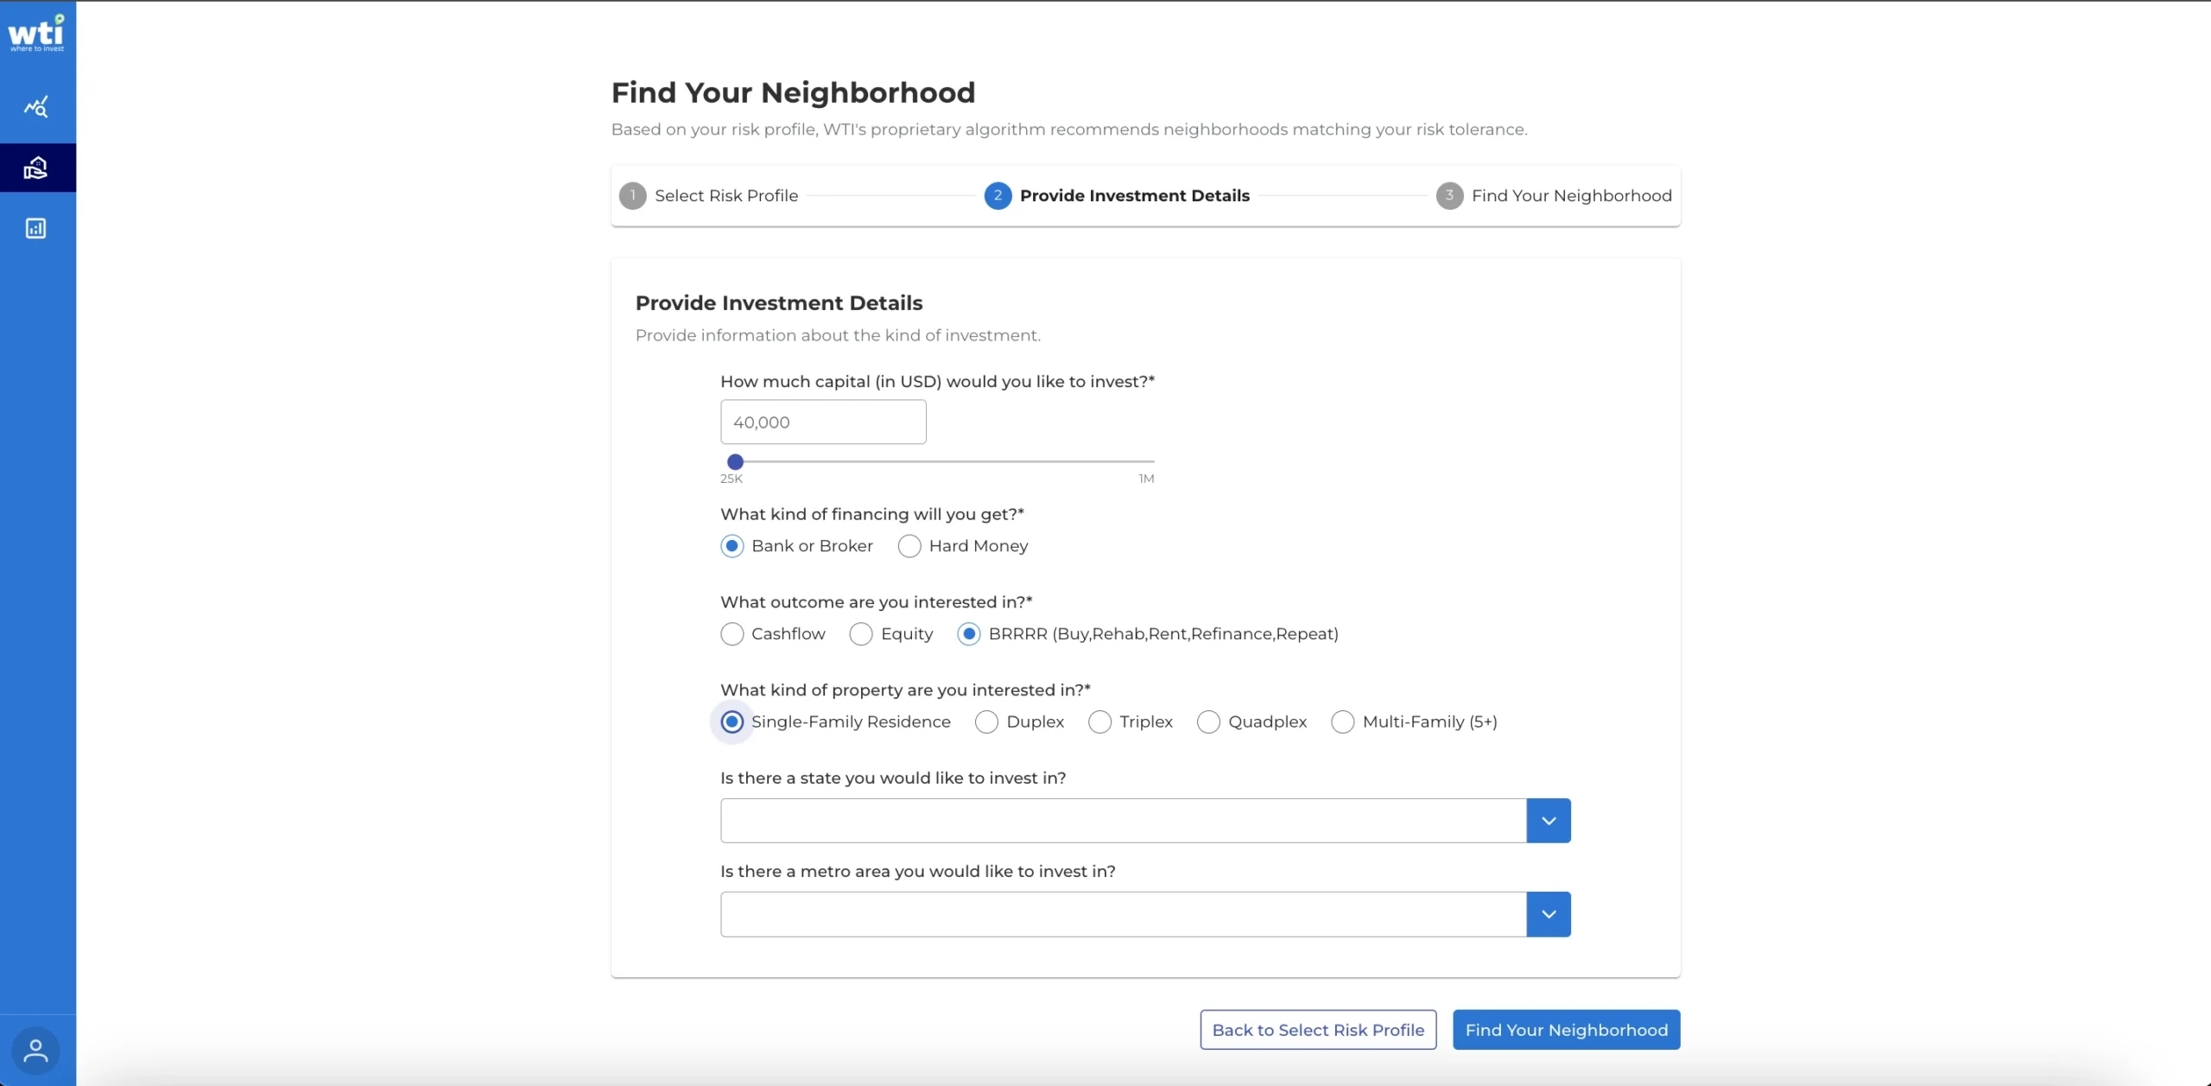Choose Cashflow as the outcome
This screenshot has height=1086, width=2211.
[x=732, y=634]
